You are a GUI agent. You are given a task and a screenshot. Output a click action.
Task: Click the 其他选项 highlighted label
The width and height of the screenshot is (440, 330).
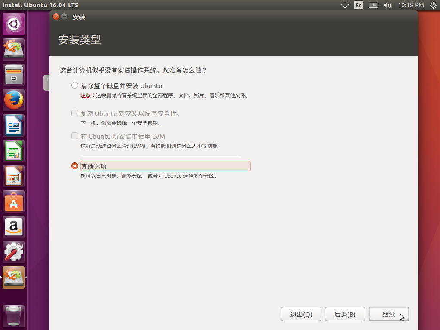(x=165, y=166)
